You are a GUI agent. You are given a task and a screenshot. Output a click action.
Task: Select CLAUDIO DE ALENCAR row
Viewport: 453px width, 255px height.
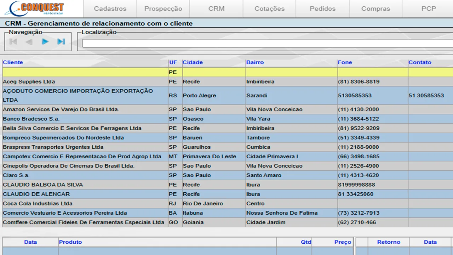pos(228,194)
